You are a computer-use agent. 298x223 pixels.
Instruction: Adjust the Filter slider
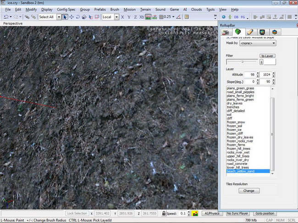click(242, 62)
